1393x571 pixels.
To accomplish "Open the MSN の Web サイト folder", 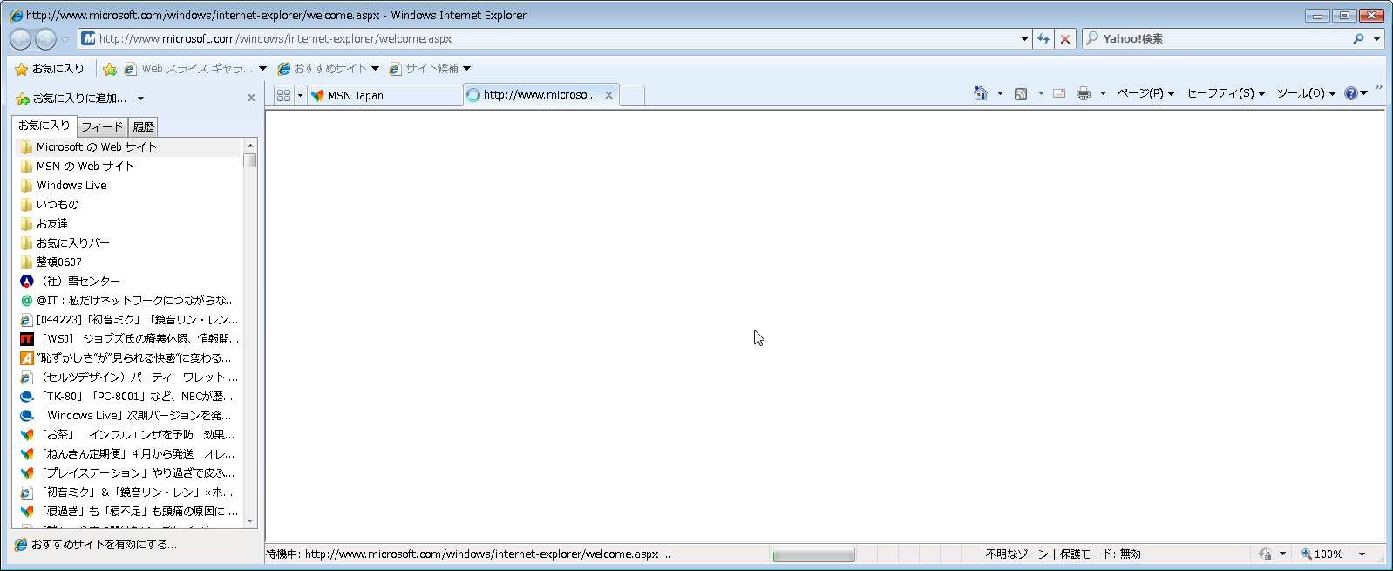I will pyautogui.click(x=128, y=167).
